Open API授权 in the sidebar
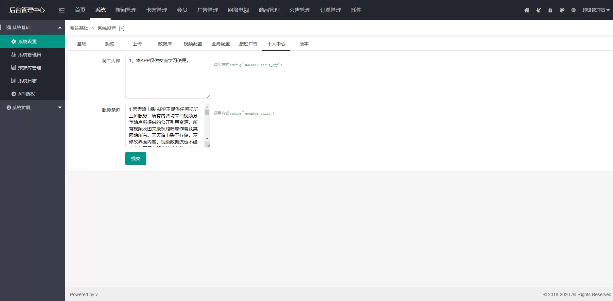Viewport: 613px width, 301px height. pos(26,94)
